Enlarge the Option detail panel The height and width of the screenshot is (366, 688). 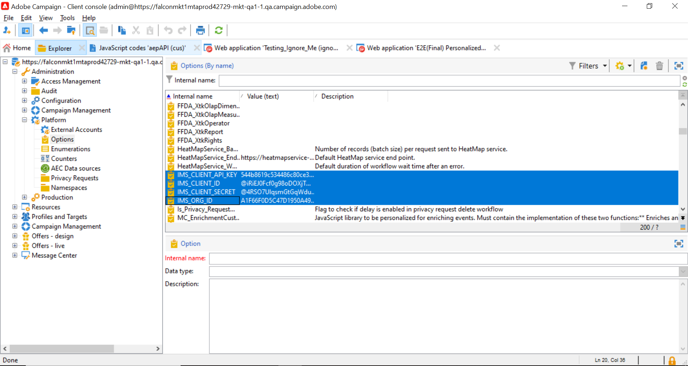pos(679,244)
